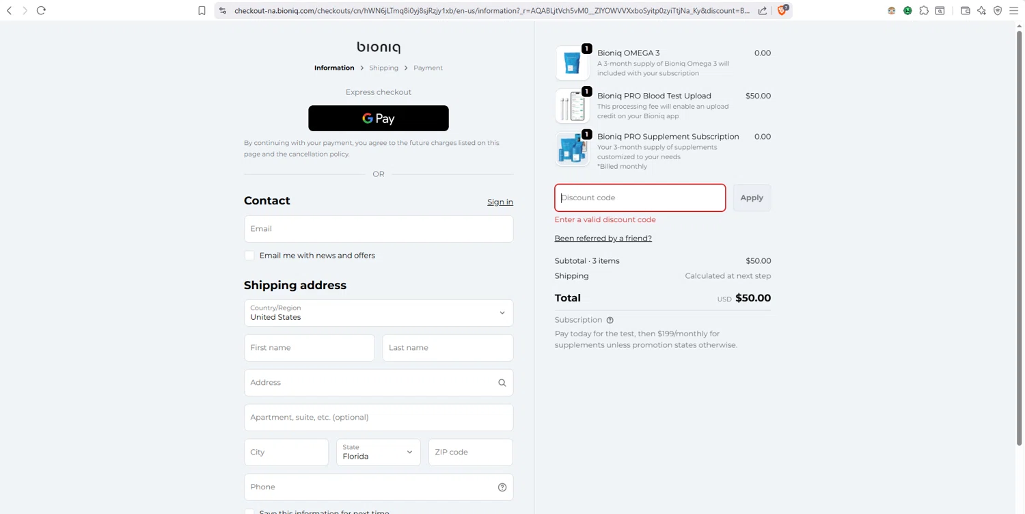Click the address search magnifier icon
1025x514 pixels.
coord(502,383)
